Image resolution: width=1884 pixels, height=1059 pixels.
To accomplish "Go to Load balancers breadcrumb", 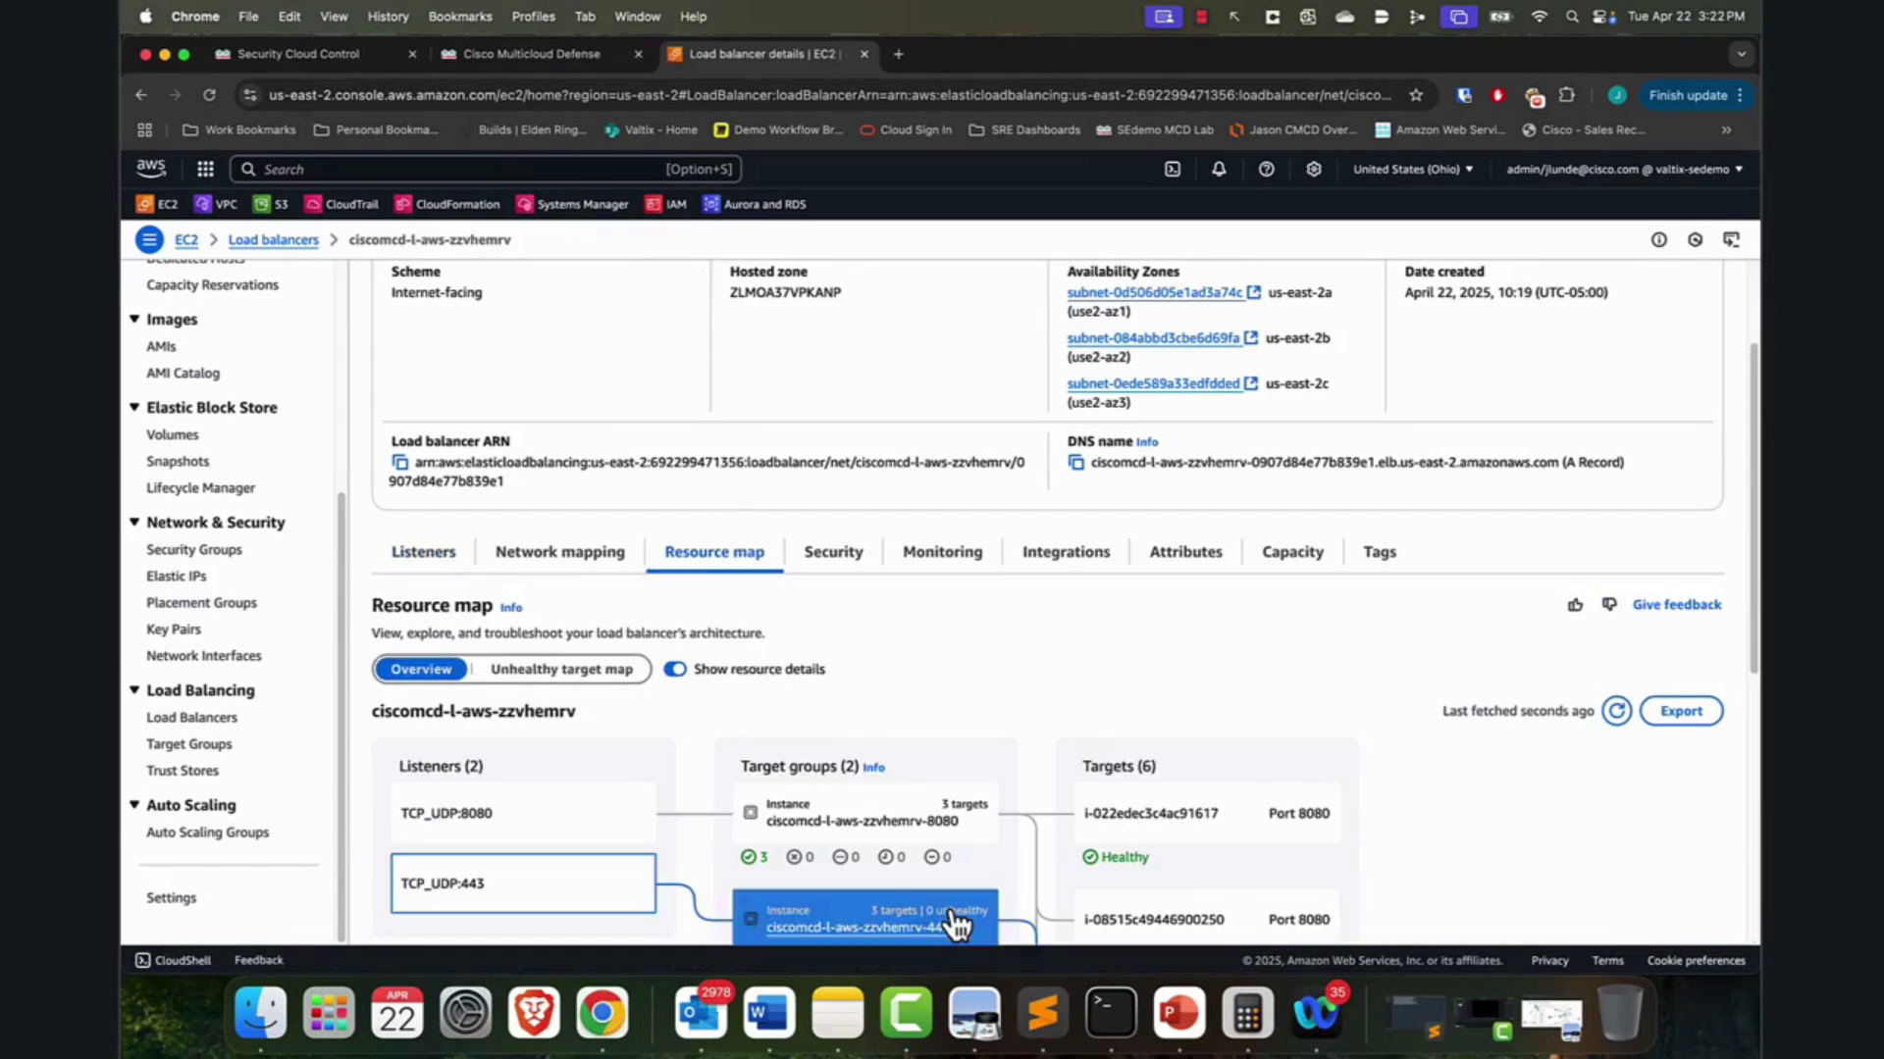I will tap(274, 239).
